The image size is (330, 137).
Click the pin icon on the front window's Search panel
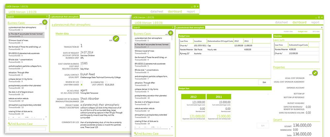[173, 28]
